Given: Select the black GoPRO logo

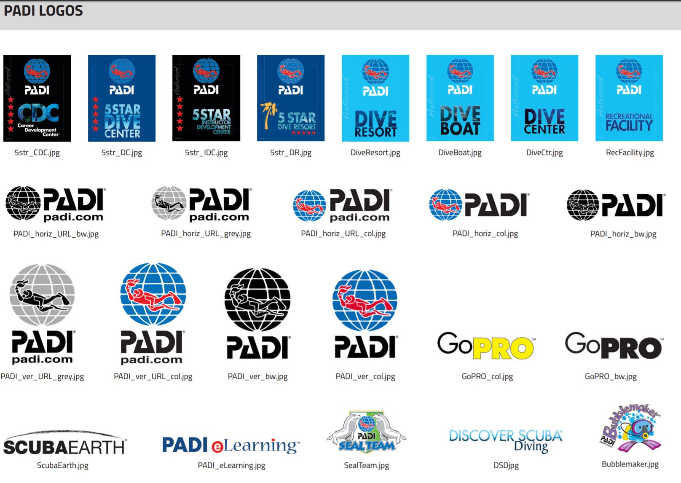Looking at the screenshot, I should coord(614,346).
